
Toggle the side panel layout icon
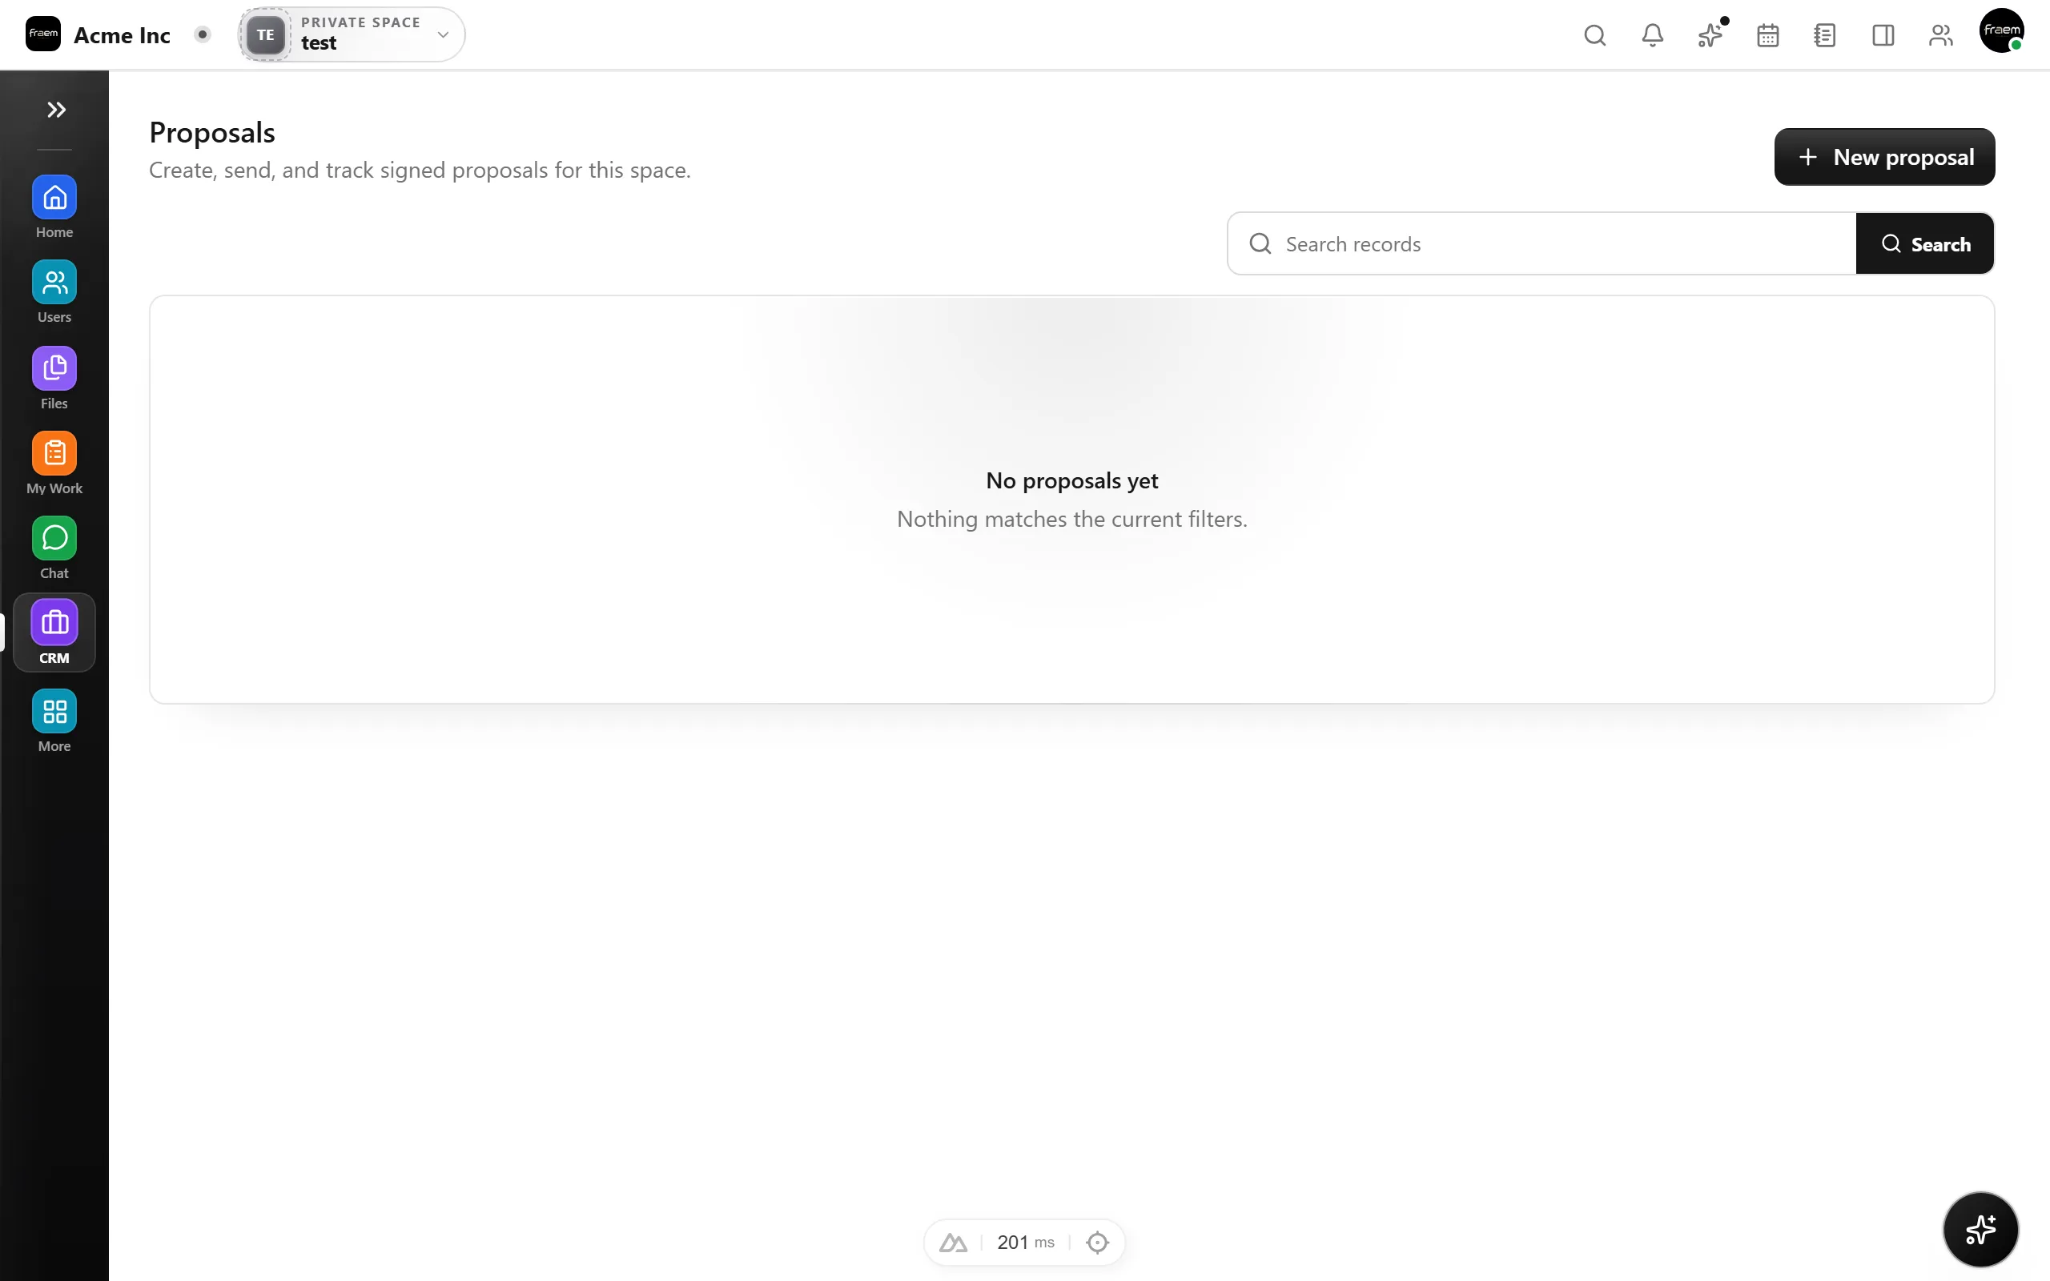pos(1883,34)
